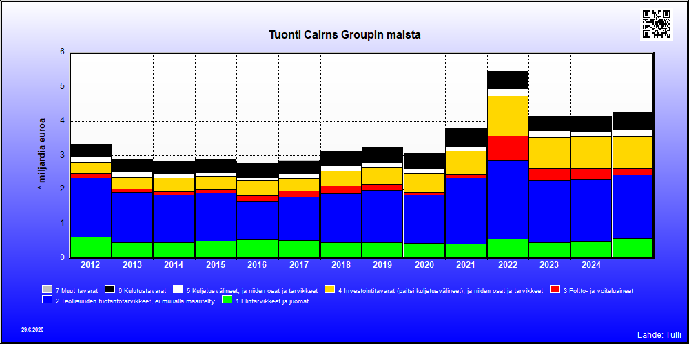The height and width of the screenshot is (344, 689).
Task: Click the 2017 x-axis year label
Action: tap(299, 265)
